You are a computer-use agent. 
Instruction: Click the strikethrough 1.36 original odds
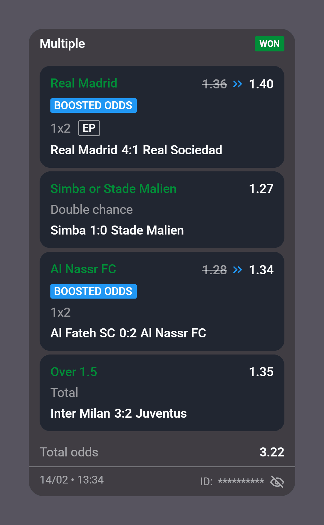214,84
